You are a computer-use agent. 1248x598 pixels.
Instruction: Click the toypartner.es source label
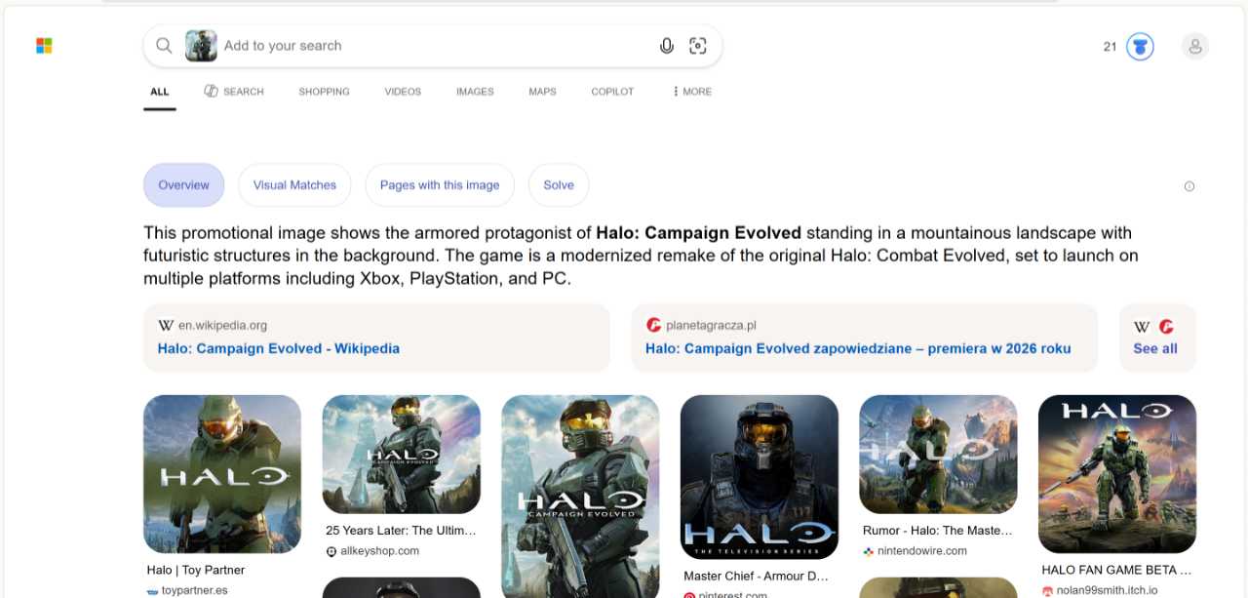pos(195,590)
